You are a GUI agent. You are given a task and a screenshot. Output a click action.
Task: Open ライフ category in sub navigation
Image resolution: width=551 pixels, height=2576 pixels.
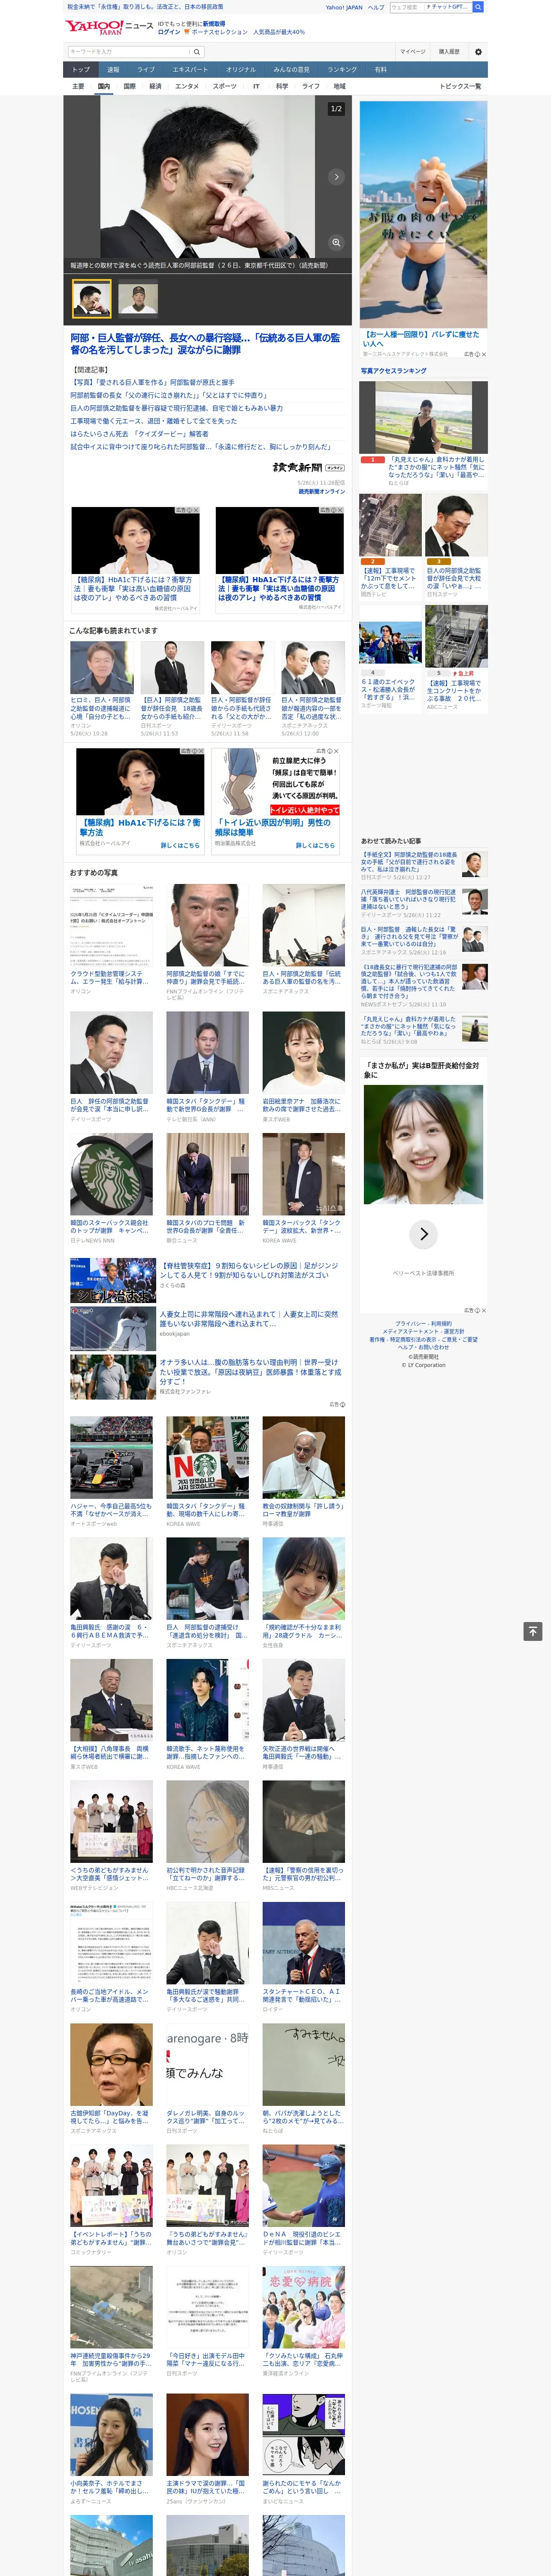(x=311, y=86)
